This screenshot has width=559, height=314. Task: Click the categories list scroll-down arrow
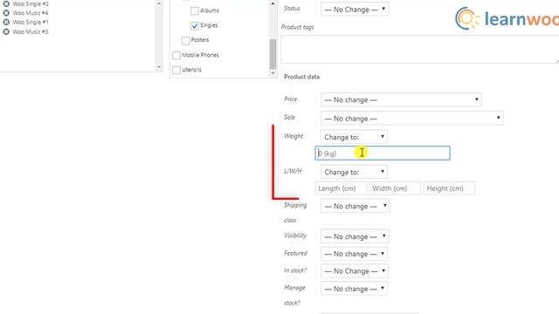click(273, 73)
